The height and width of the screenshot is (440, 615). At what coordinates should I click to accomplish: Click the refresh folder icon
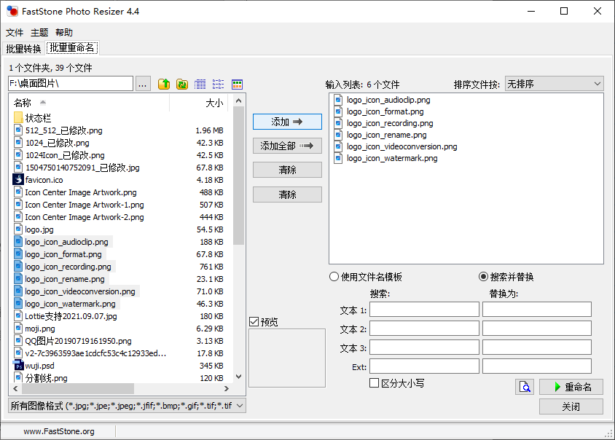click(x=182, y=85)
